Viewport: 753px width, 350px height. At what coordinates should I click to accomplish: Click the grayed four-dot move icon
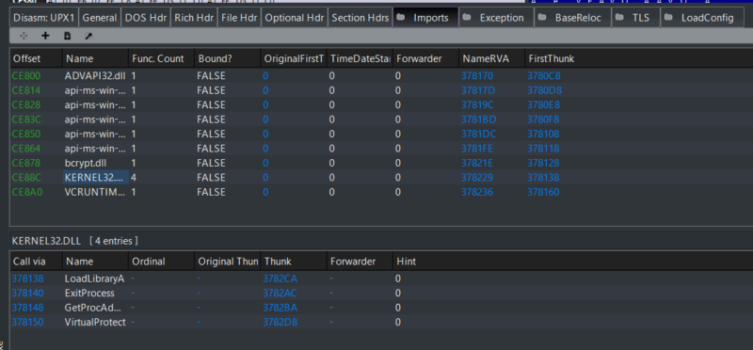point(24,36)
